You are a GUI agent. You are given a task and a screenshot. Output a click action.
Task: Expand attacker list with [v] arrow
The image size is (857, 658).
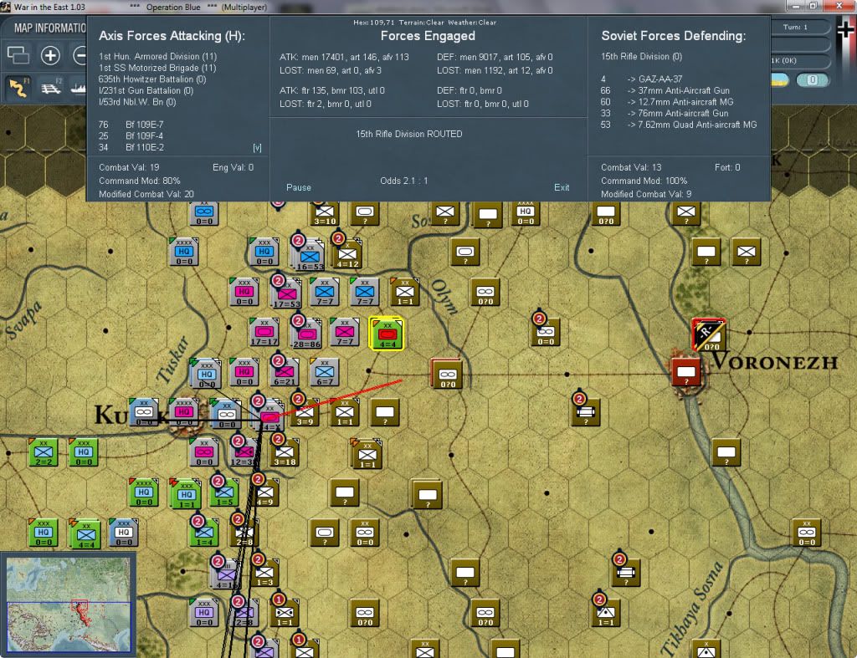(257, 147)
